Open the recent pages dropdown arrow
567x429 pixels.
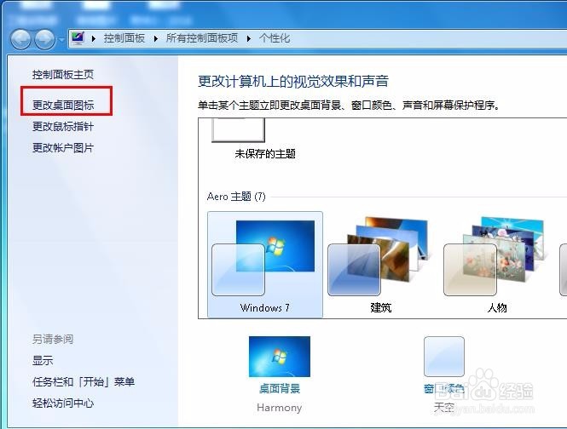tap(61, 39)
